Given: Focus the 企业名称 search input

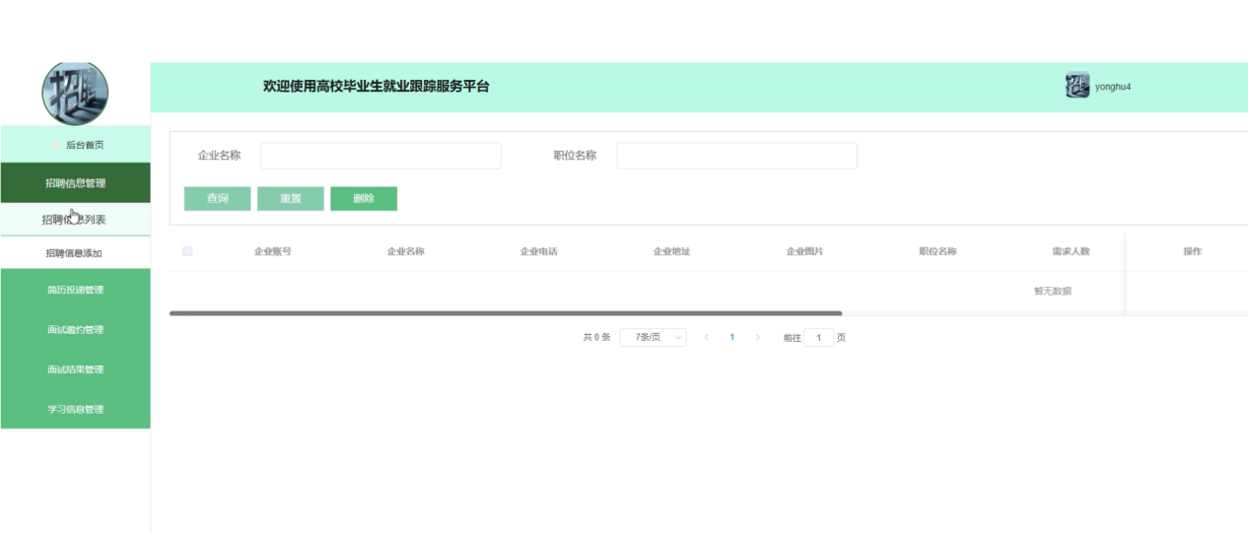Looking at the screenshot, I should (381, 156).
